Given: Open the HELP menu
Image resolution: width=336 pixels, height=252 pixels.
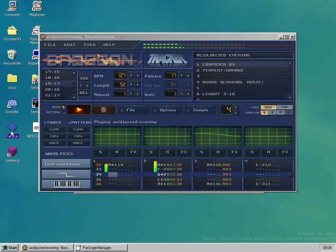Looking at the screenshot, I should click(x=109, y=45).
